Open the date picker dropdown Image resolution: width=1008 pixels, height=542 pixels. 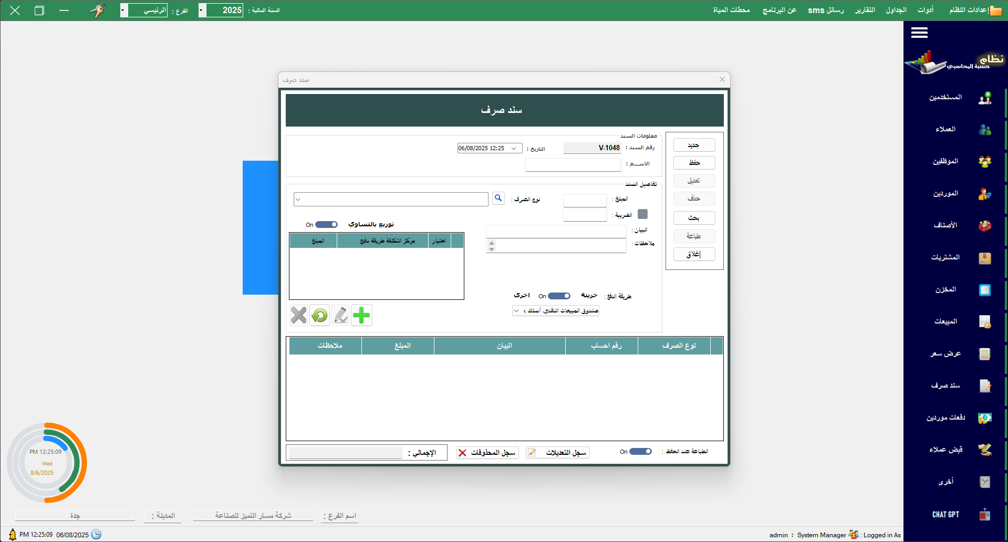click(x=514, y=148)
